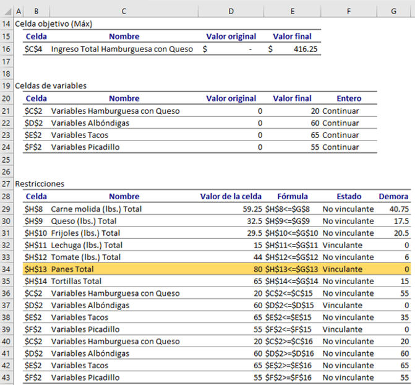This screenshot has width=415, height=385.
Task: Click 'Lechuga (lbs.) Total' cell
Action: pos(87,245)
